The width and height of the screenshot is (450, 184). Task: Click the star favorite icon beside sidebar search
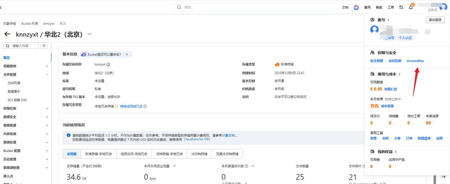44,46
